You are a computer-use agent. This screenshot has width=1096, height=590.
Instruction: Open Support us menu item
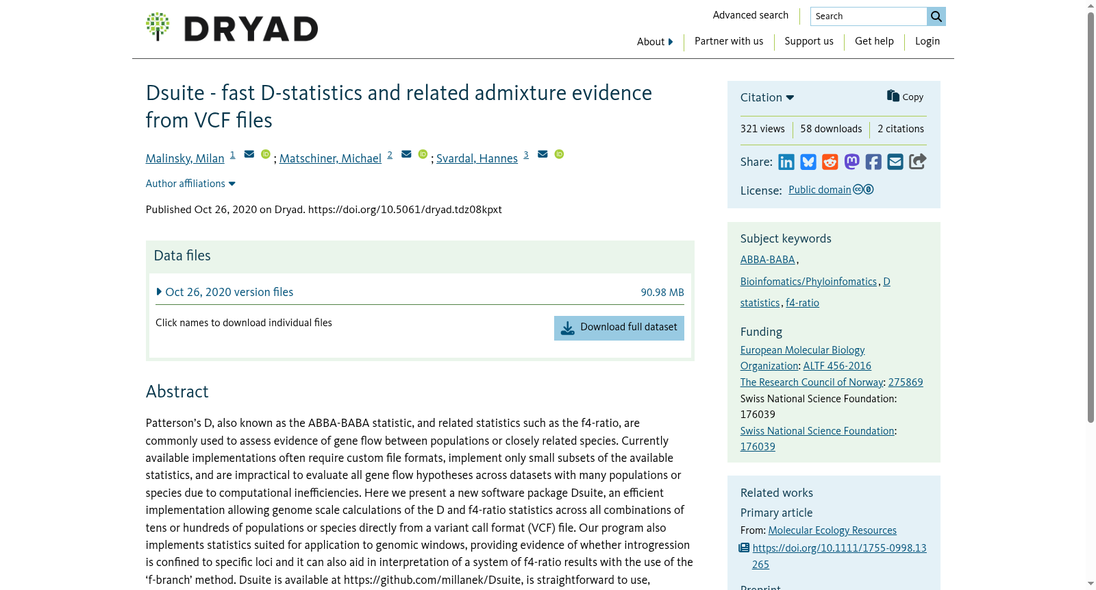809,41
